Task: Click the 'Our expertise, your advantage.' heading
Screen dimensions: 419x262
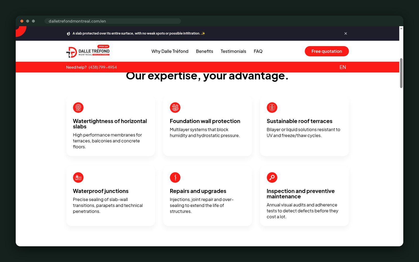Action: (x=207, y=76)
